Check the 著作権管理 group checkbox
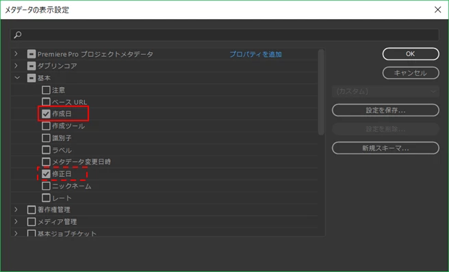The image size is (449, 272). click(31, 210)
